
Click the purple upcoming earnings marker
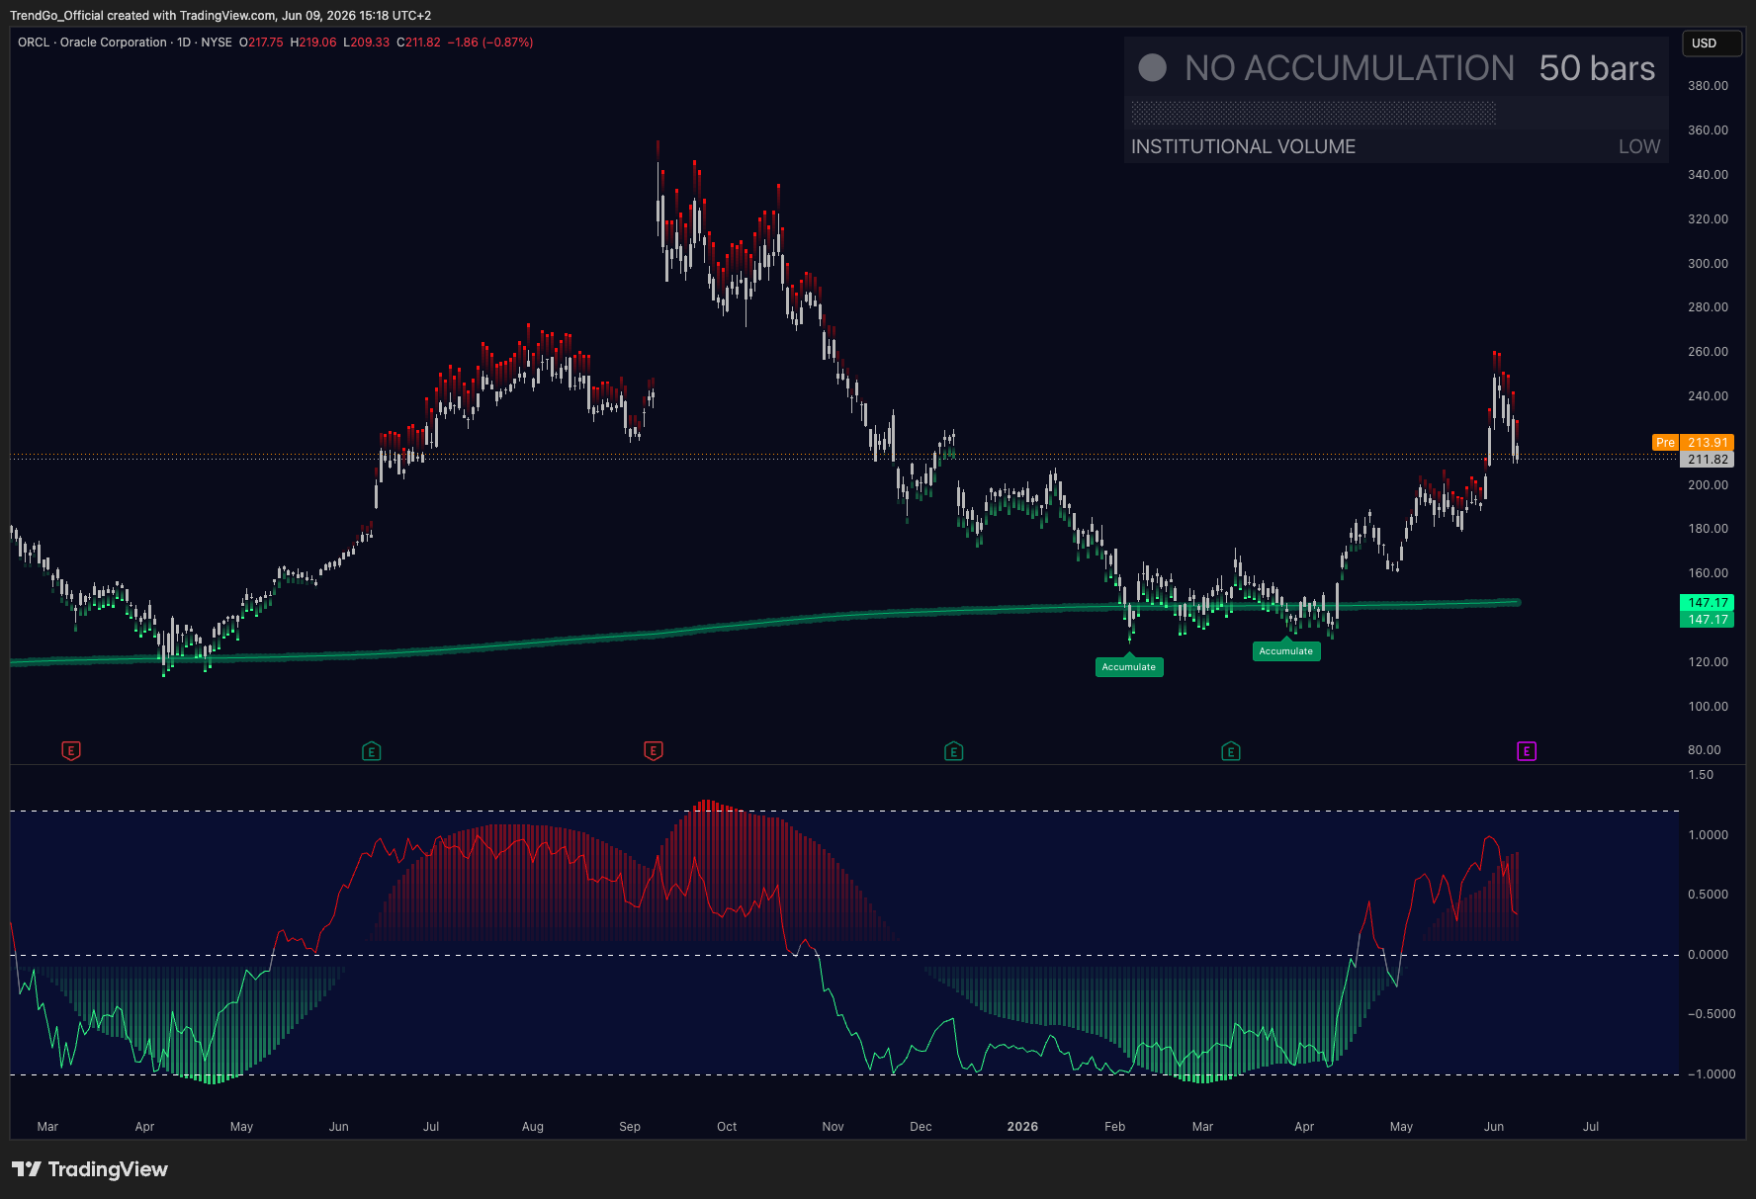coord(1527,751)
